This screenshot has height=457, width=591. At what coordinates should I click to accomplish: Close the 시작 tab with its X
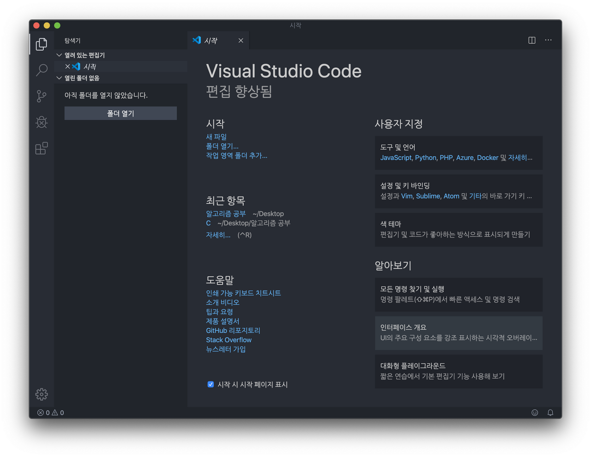241,41
